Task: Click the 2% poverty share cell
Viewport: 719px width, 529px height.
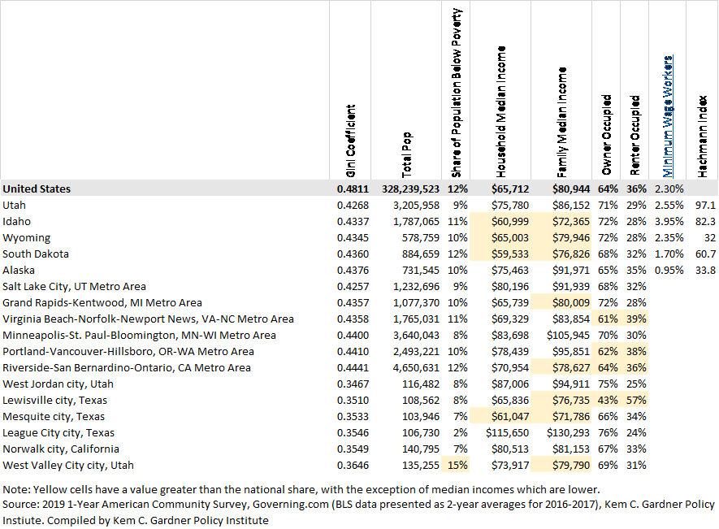Action: click(x=461, y=433)
